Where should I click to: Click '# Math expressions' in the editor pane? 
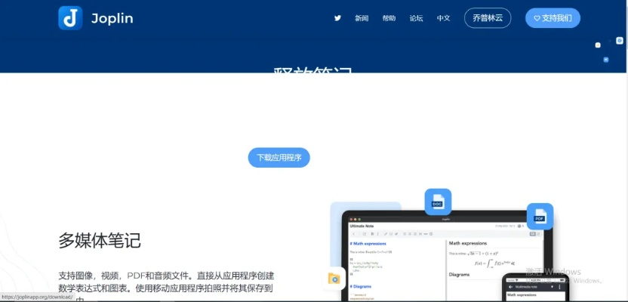368,244
